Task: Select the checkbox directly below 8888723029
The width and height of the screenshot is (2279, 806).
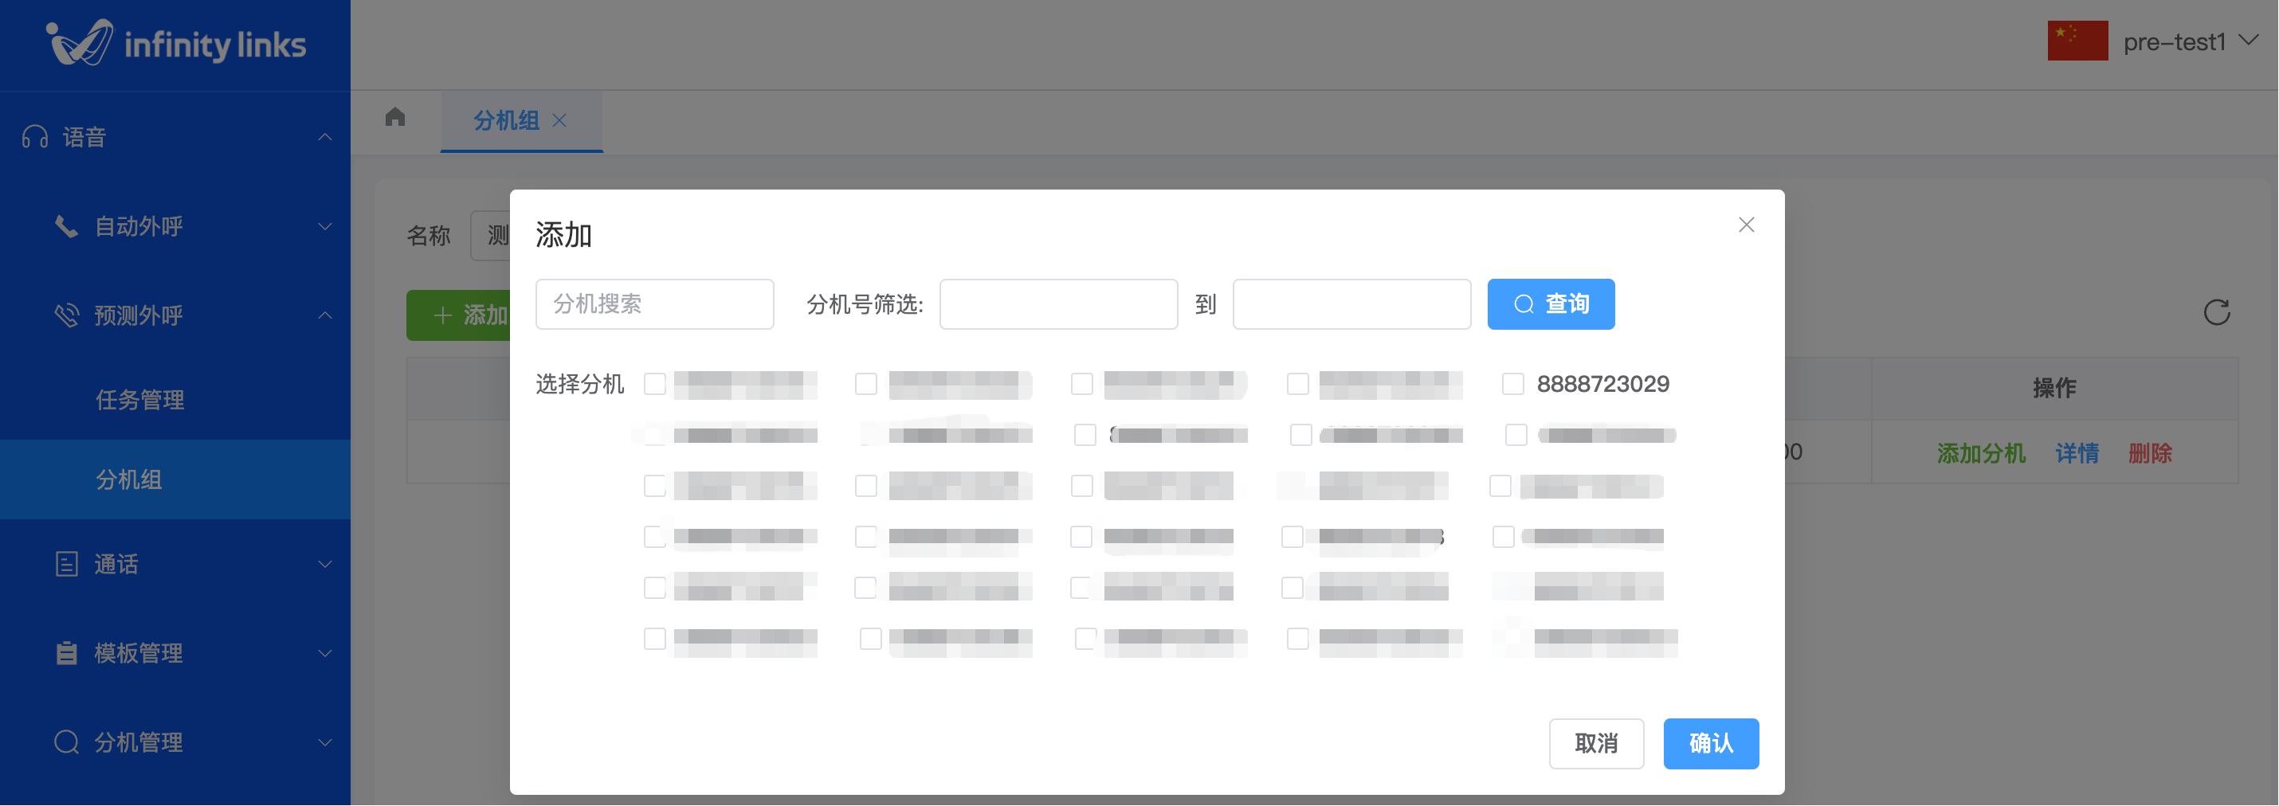Action: click(1516, 435)
